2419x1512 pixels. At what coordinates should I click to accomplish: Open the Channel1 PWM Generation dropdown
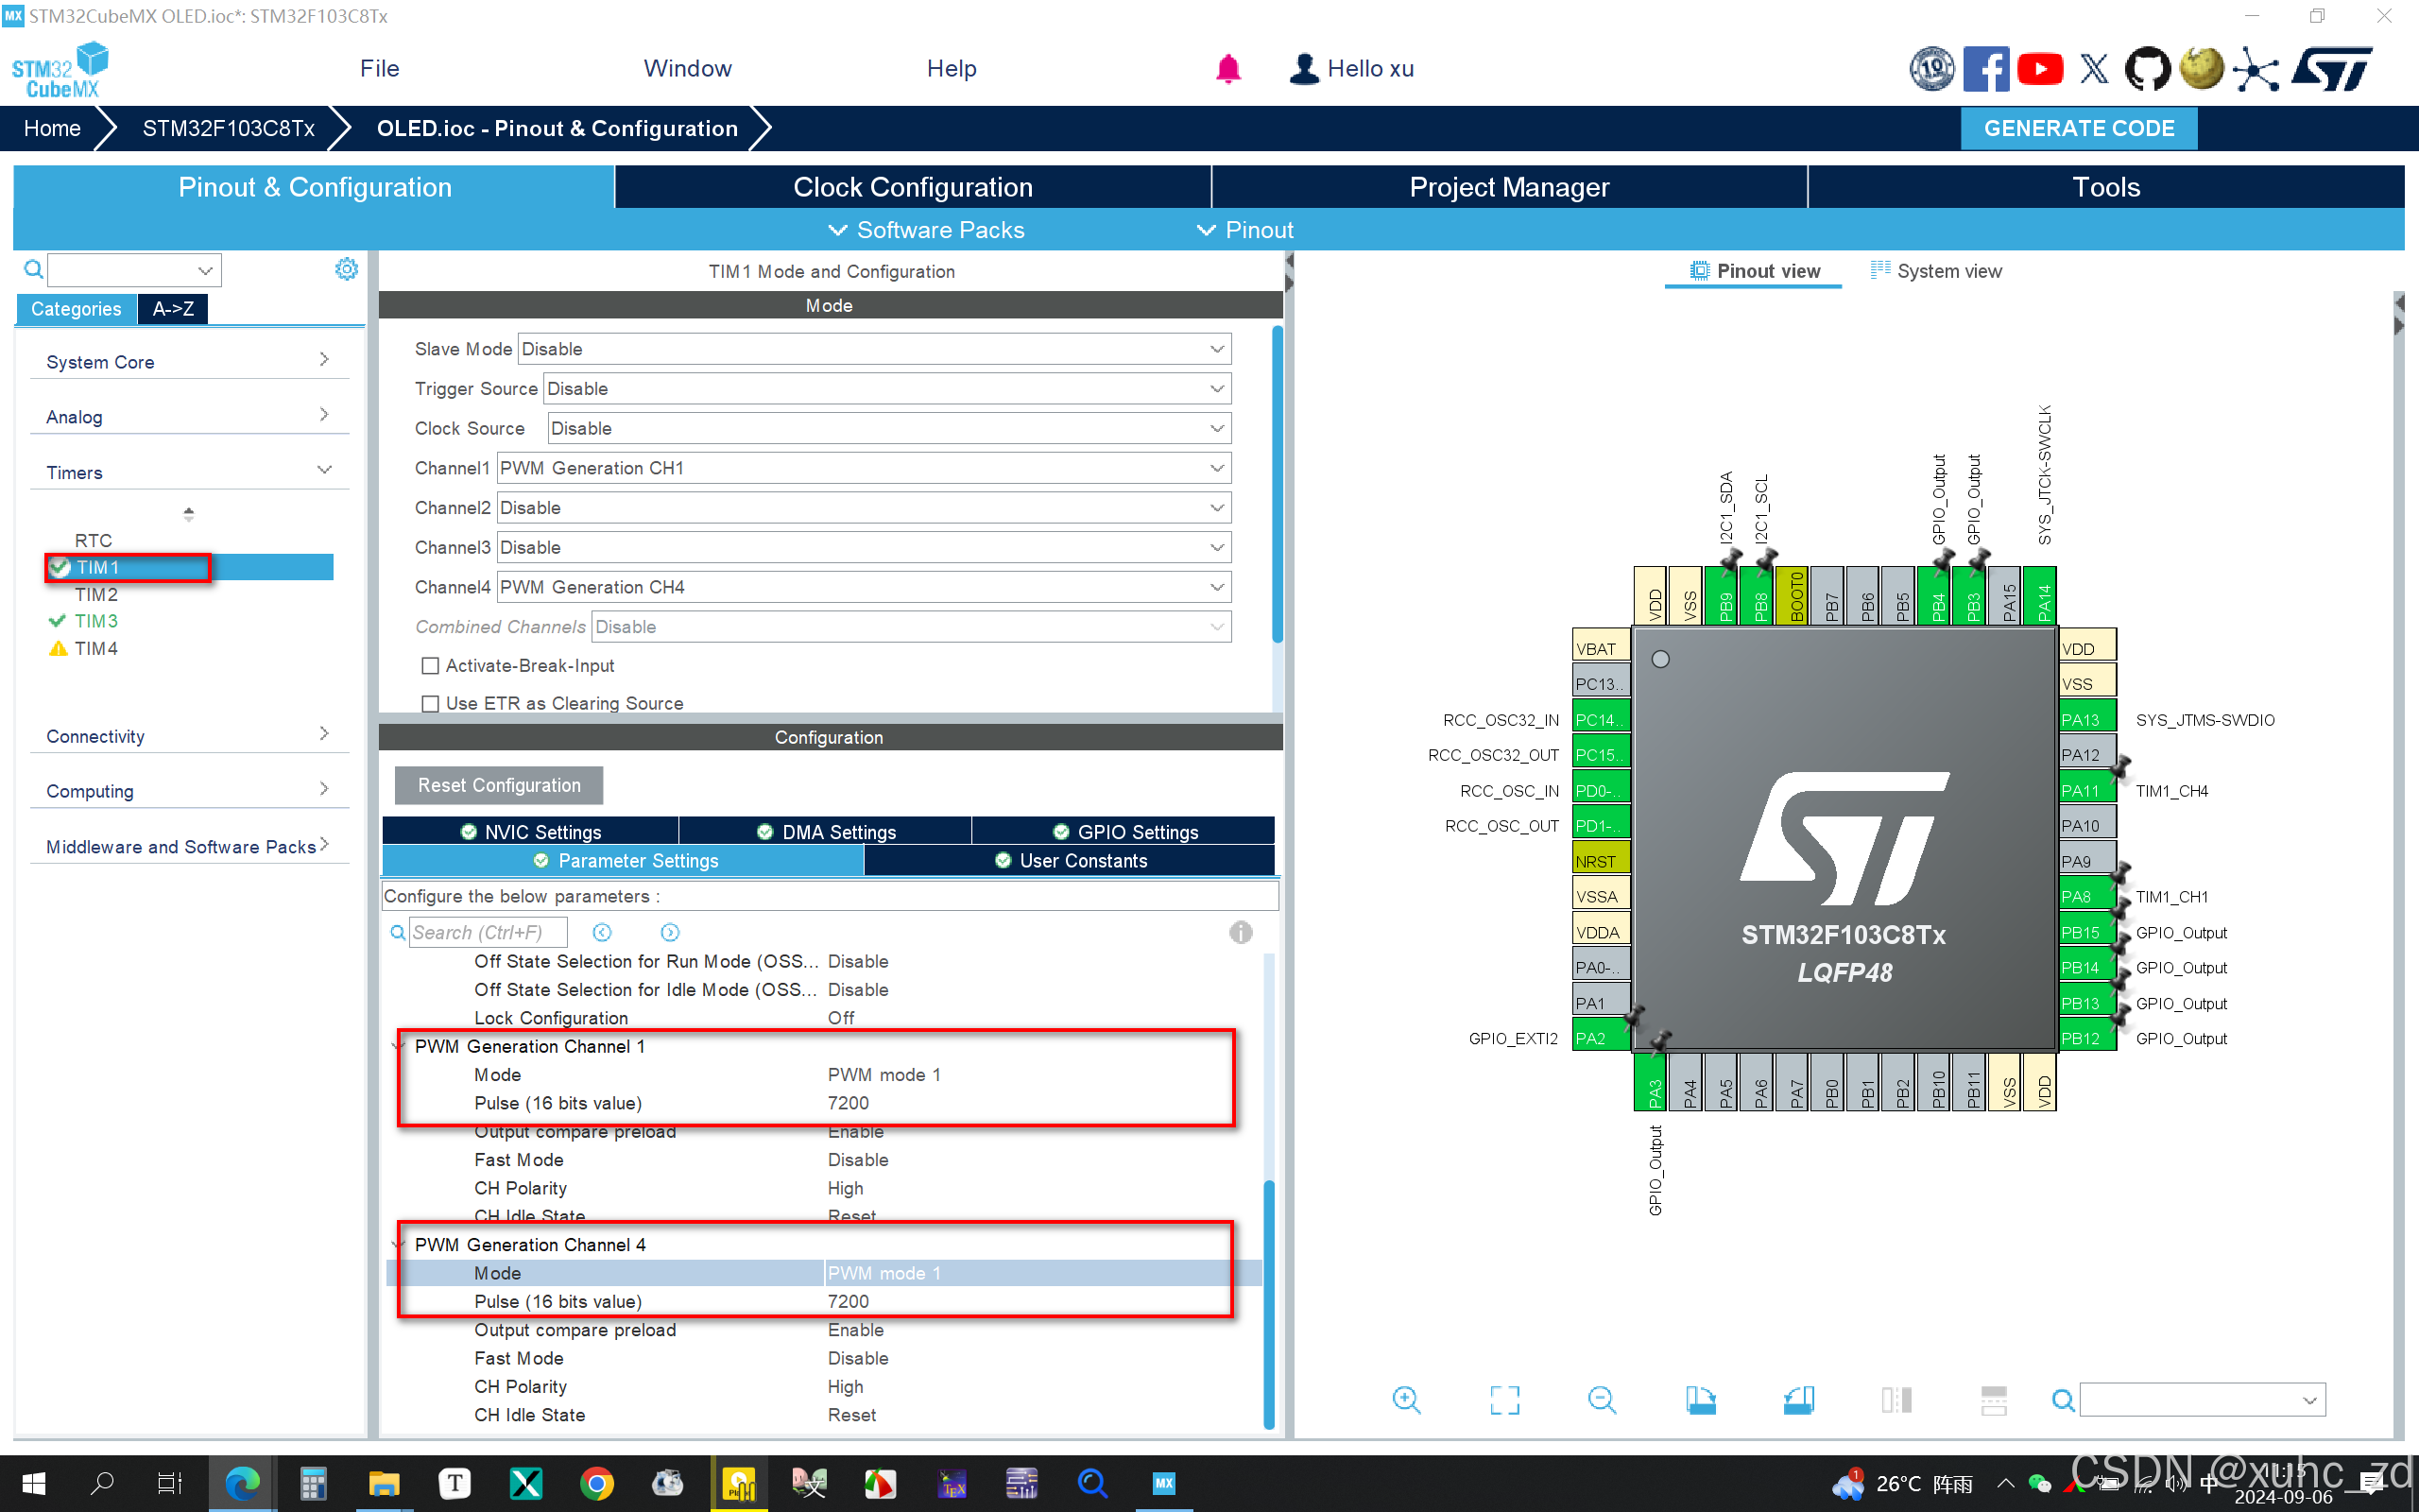[864, 468]
